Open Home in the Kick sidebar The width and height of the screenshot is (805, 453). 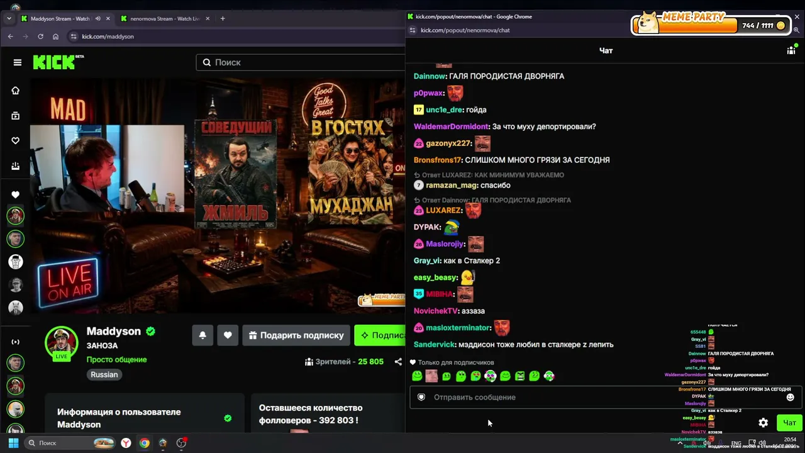tap(16, 91)
